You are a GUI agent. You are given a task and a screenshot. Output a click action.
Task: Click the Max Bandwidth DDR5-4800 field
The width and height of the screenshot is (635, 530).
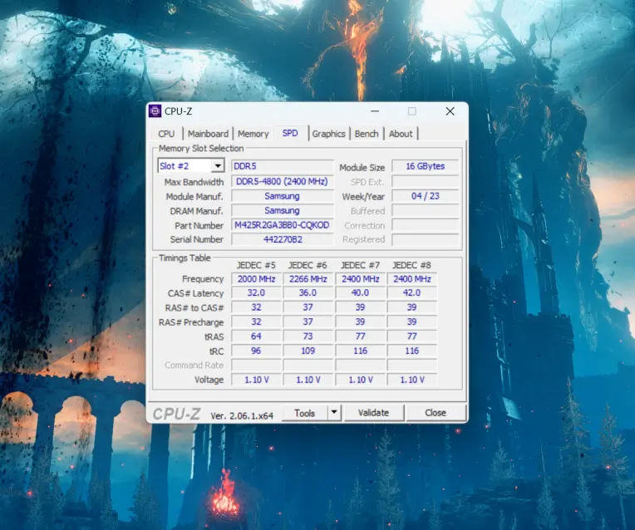click(282, 181)
